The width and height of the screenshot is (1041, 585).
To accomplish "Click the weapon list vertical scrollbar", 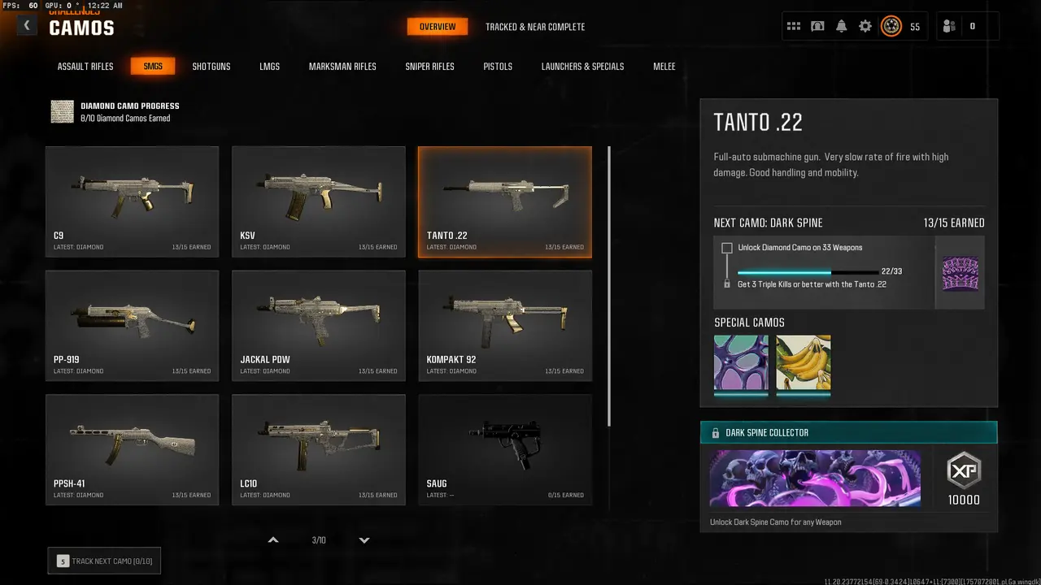I will point(609,286).
